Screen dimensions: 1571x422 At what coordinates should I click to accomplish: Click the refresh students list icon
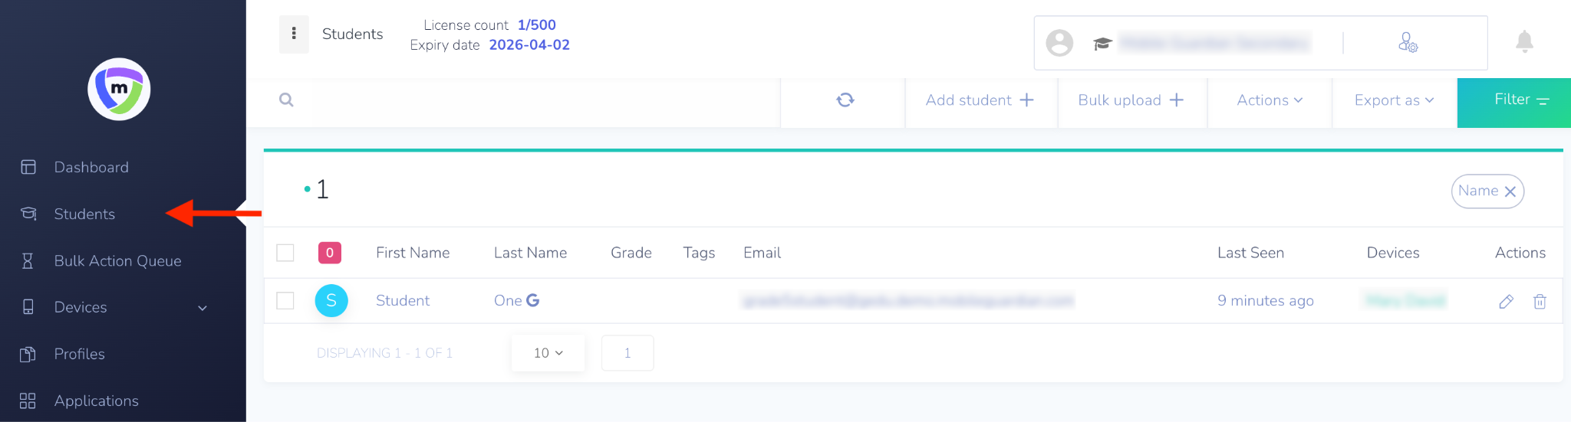point(845,100)
